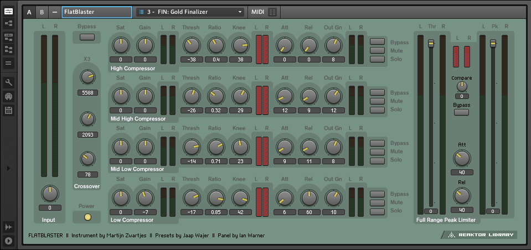The image size is (531, 250).
Task: Mute the Mid High Compressor band
Action: 377,101
